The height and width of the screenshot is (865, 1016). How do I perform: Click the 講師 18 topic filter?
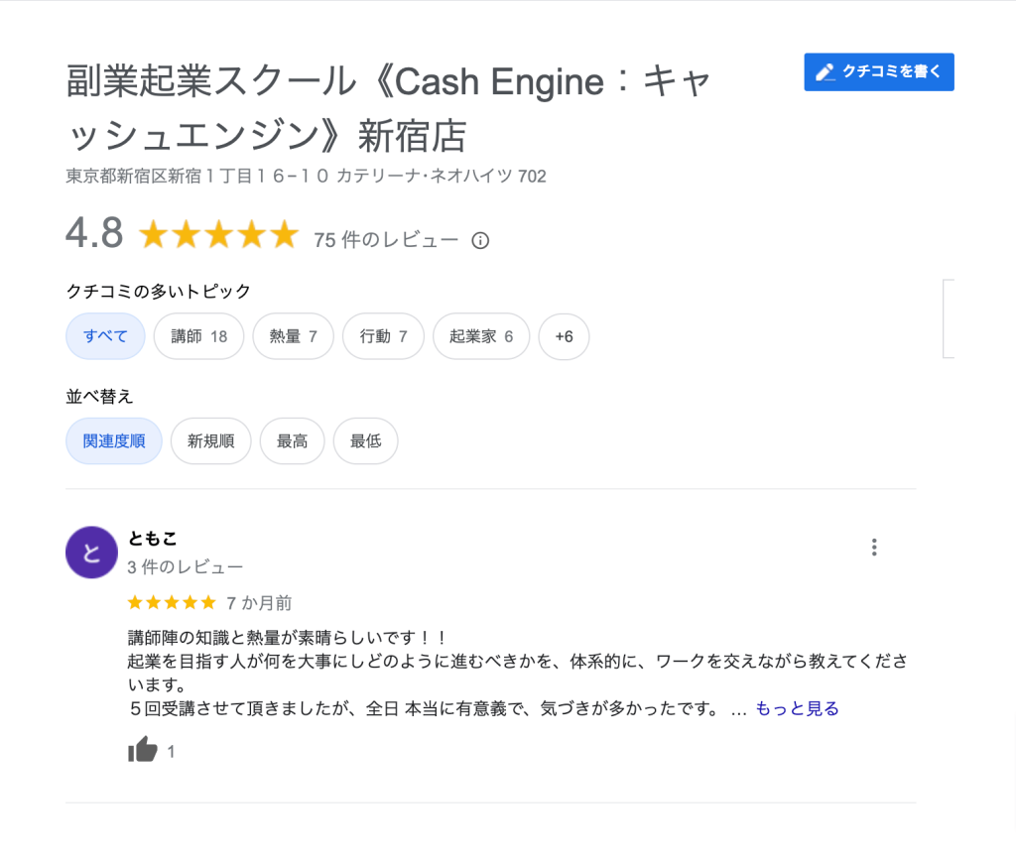tap(198, 336)
